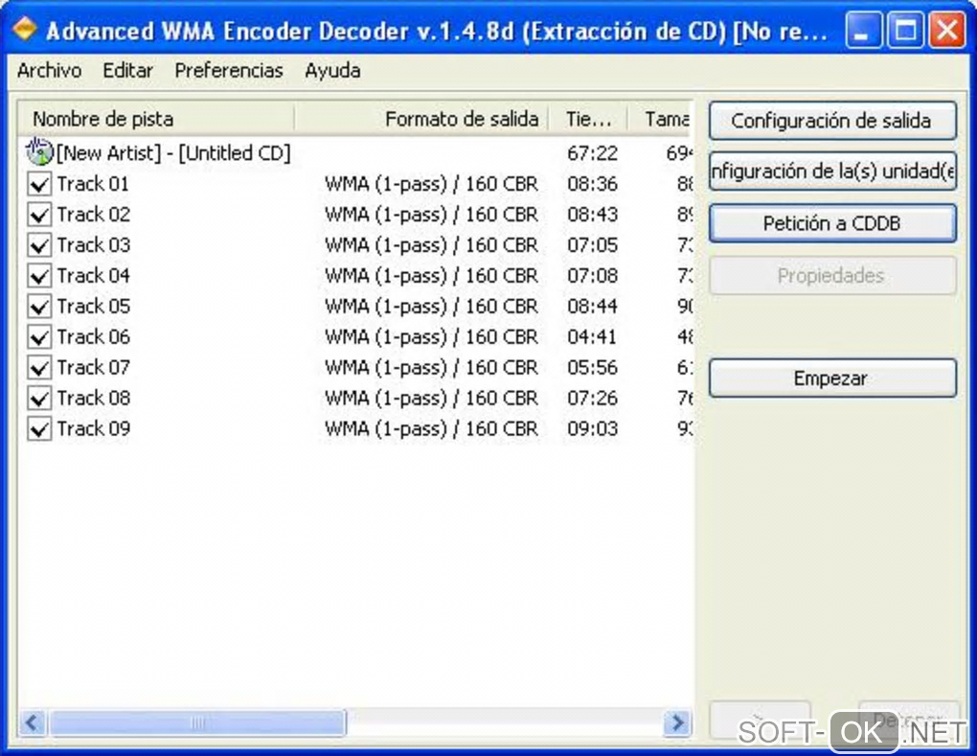The image size is (977, 756).
Task: Untick the Track 08 checkbox
Action: tap(39, 399)
